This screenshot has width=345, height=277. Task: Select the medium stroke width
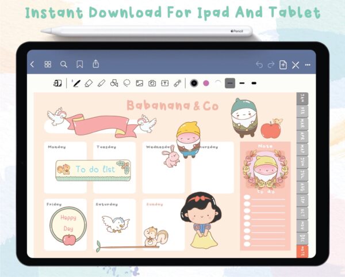tap(242, 84)
